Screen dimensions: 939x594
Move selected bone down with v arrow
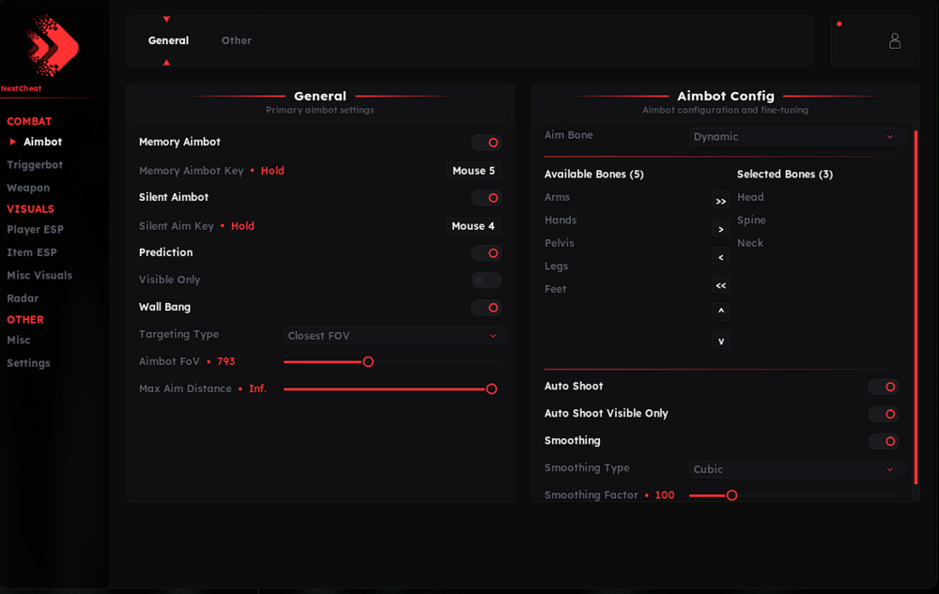click(x=721, y=341)
